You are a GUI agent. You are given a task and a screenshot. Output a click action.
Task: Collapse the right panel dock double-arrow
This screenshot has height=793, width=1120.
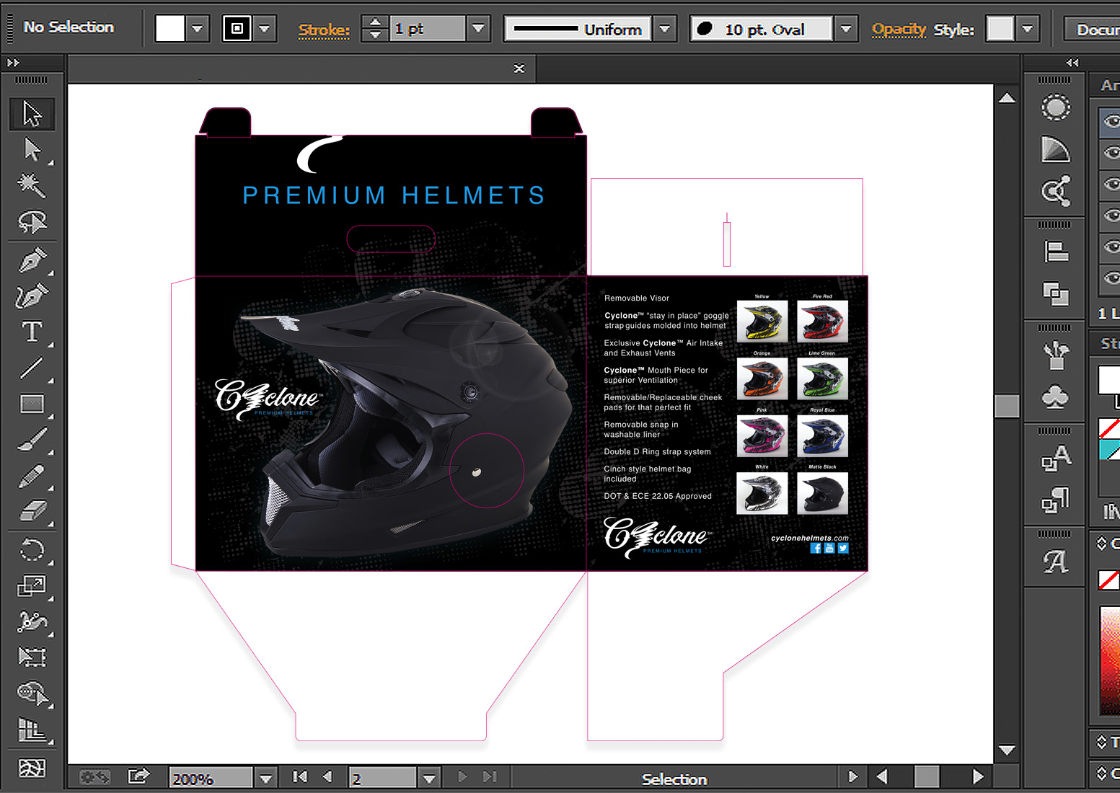pos(1072,63)
